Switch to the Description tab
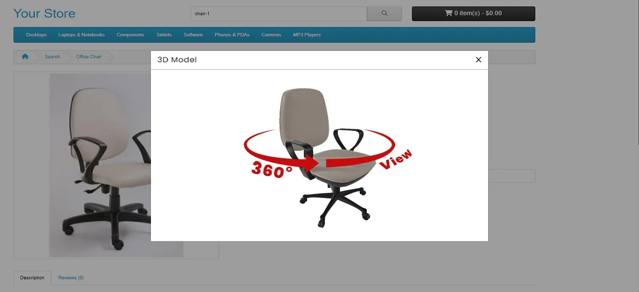Screen dimensions: 639x292 coord(32,278)
